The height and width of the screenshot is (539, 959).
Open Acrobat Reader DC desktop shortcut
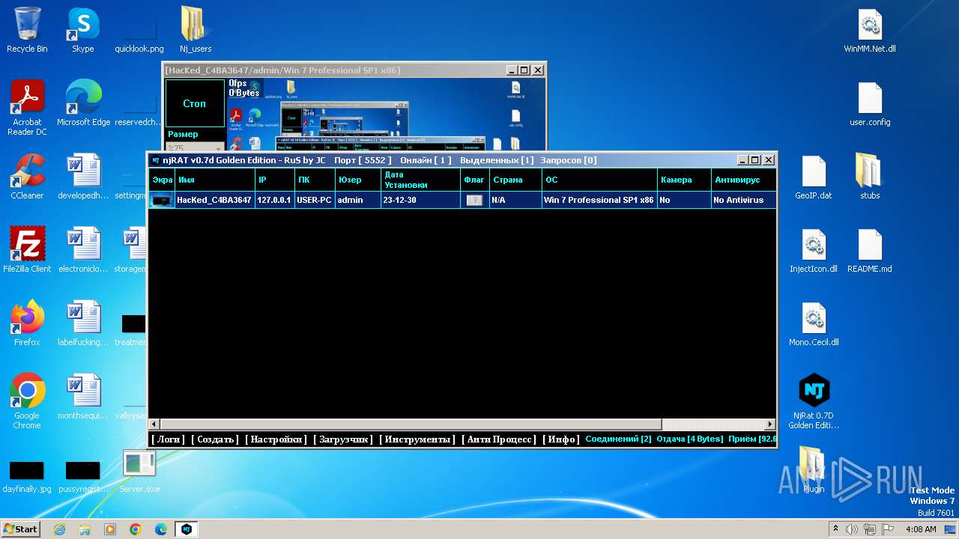pos(27,109)
